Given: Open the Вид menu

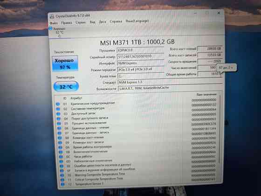Looking at the screenshot, I should tap(93, 22).
